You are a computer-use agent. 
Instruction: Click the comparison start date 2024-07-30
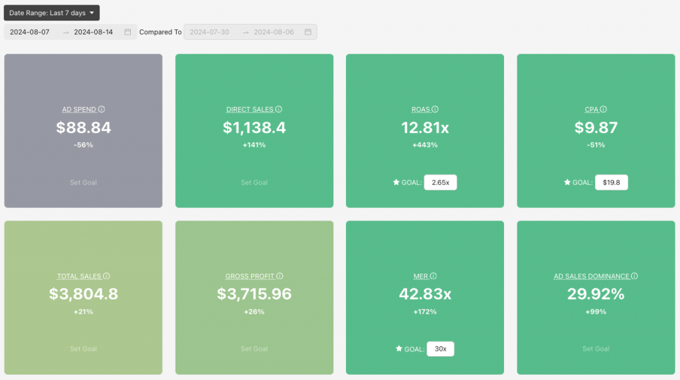(210, 32)
